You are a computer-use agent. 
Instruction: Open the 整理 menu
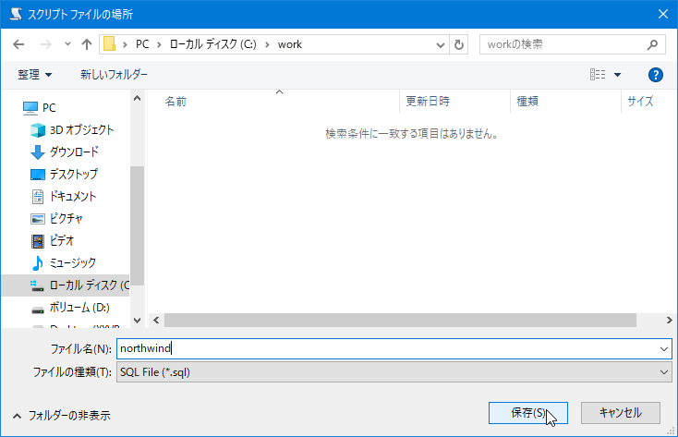tap(34, 74)
